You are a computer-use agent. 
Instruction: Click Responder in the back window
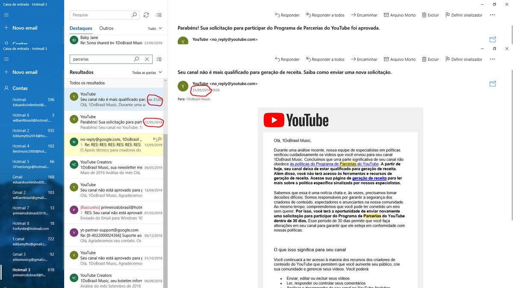[x=287, y=15]
